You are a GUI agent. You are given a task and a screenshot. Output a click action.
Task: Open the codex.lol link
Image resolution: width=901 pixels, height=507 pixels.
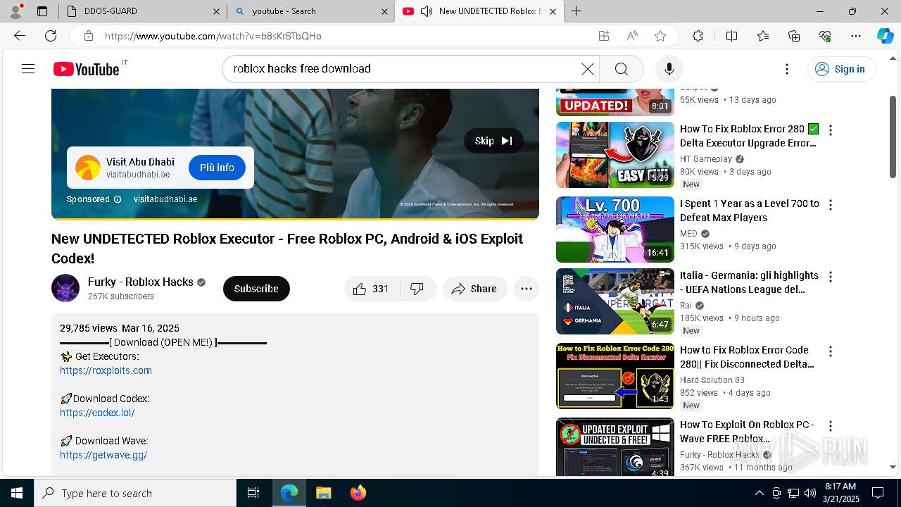click(x=97, y=413)
